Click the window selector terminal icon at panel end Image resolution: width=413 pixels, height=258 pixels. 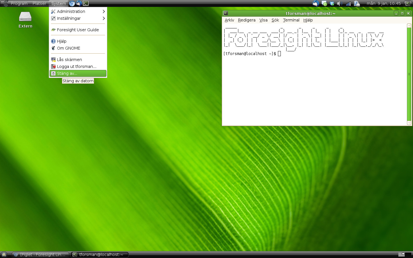pos(408,3)
